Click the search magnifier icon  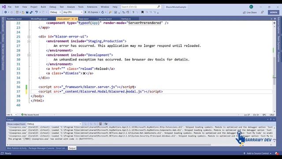[x=159, y=7]
